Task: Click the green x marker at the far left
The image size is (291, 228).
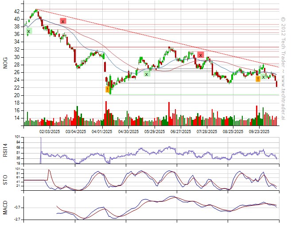Action: point(29,31)
